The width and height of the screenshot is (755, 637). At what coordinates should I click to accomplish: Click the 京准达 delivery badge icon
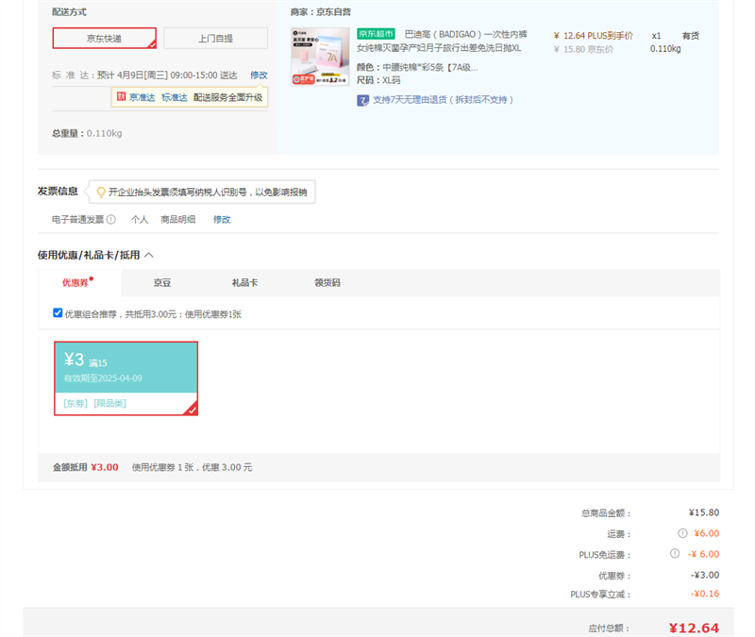pyautogui.click(x=121, y=96)
